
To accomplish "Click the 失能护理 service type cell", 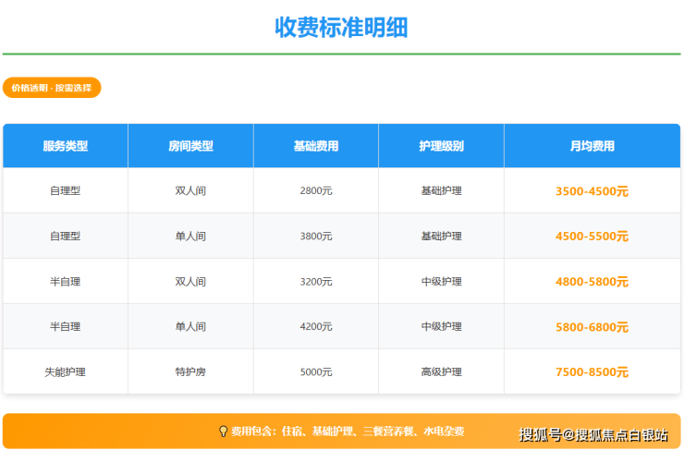I will pyautogui.click(x=65, y=372).
